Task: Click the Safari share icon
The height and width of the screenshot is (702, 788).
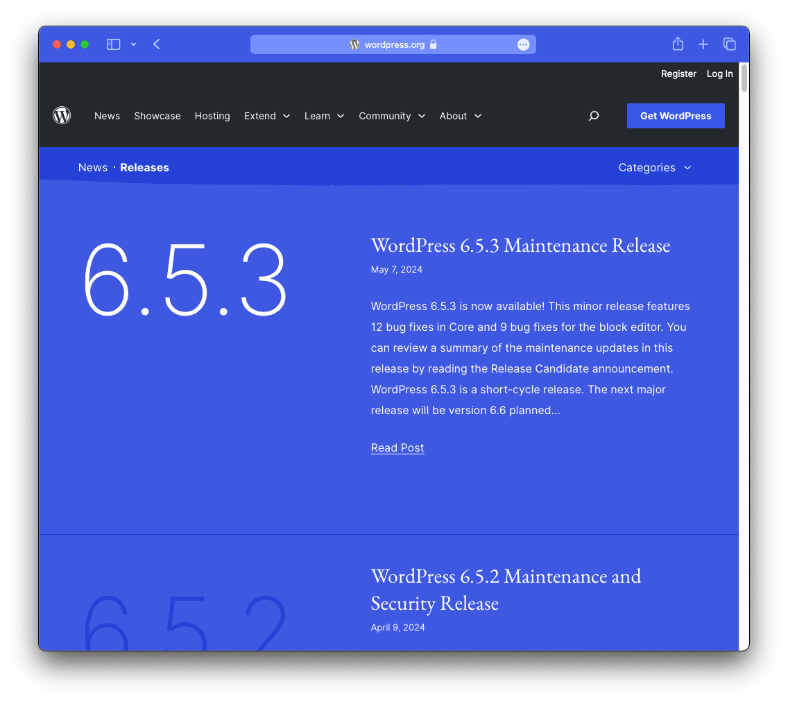Action: click(x=678, y=44)
